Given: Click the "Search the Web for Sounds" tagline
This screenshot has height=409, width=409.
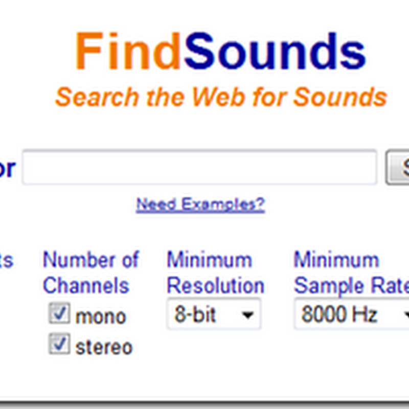Looking at the screenshot, I should click(221, 97).
